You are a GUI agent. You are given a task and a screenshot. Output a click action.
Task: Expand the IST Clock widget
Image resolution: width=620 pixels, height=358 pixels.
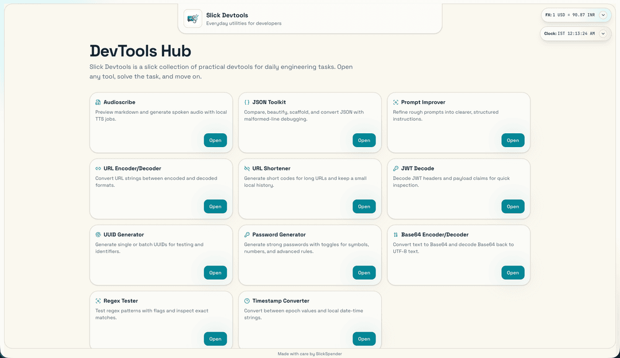[x=602, y=33]
